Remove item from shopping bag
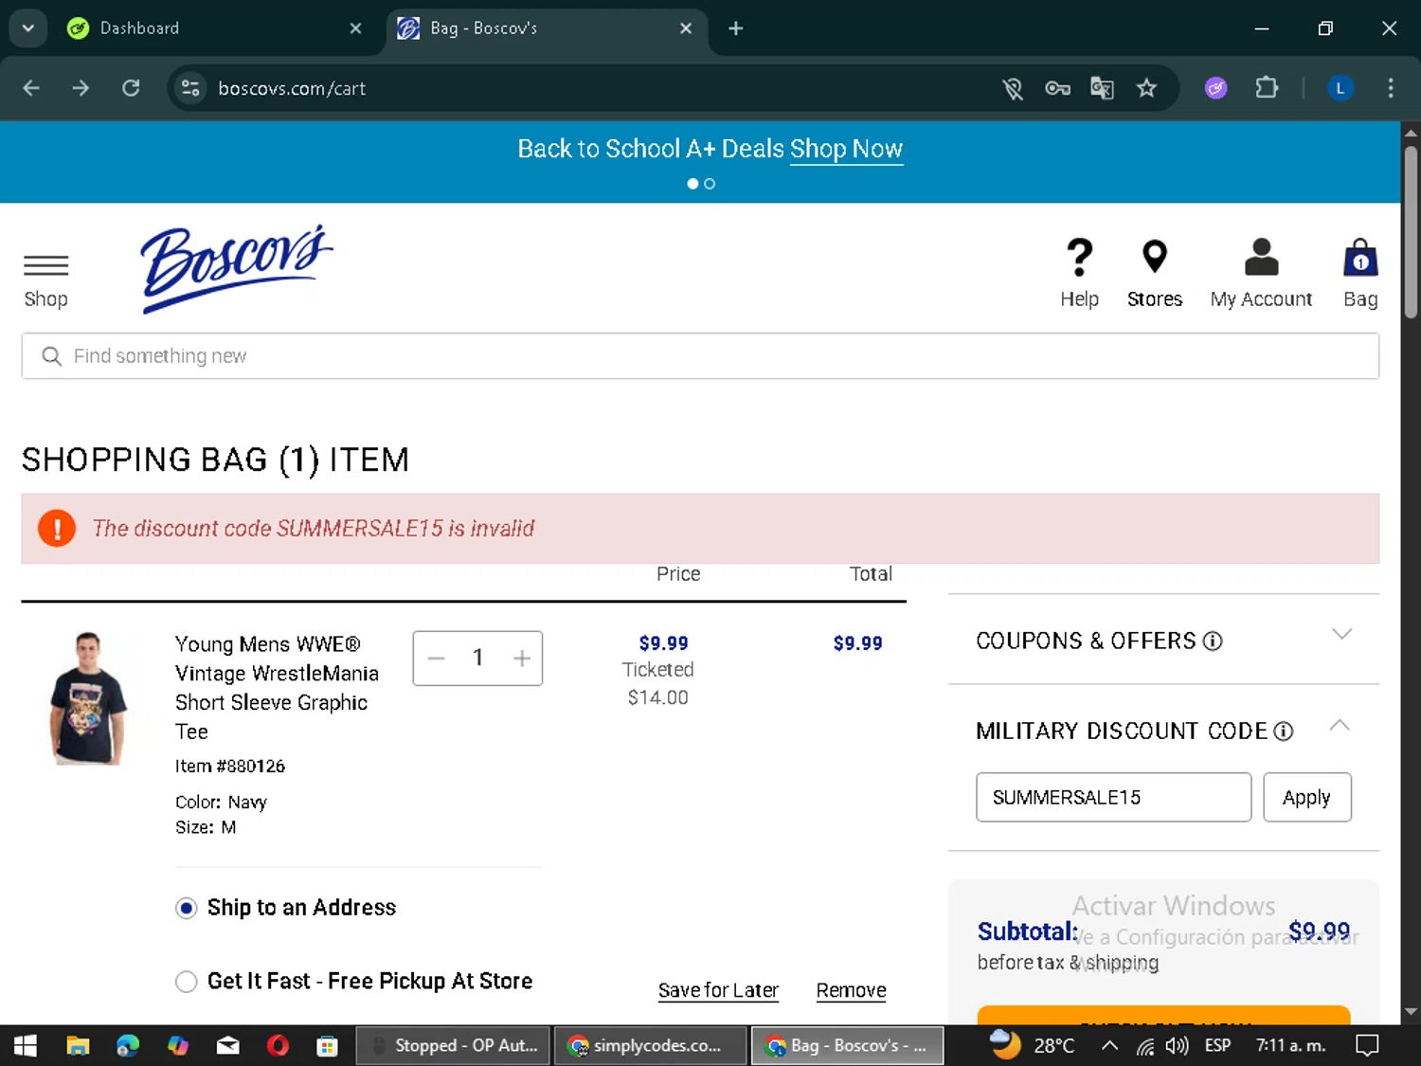The height and width of the screenshot is (1066, 1421). pyautogui.click(x=851, y=990)
